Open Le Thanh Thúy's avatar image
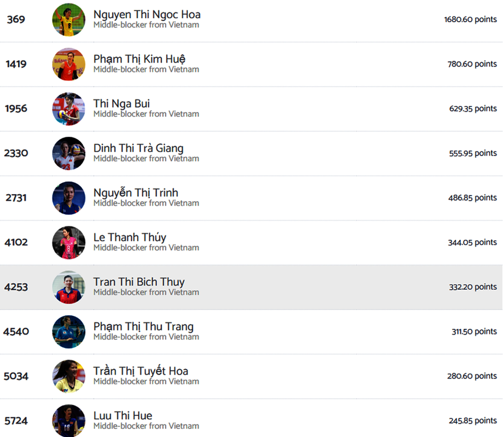 click(x=68, y=242)
